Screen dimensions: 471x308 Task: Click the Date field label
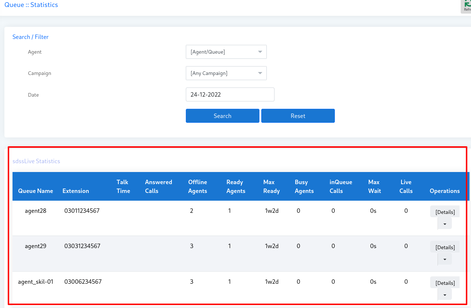coord(33,95)
